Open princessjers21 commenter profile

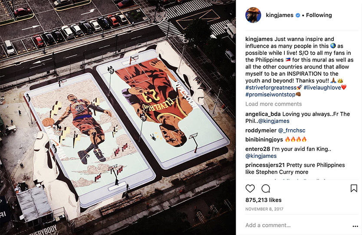(265, 165)
